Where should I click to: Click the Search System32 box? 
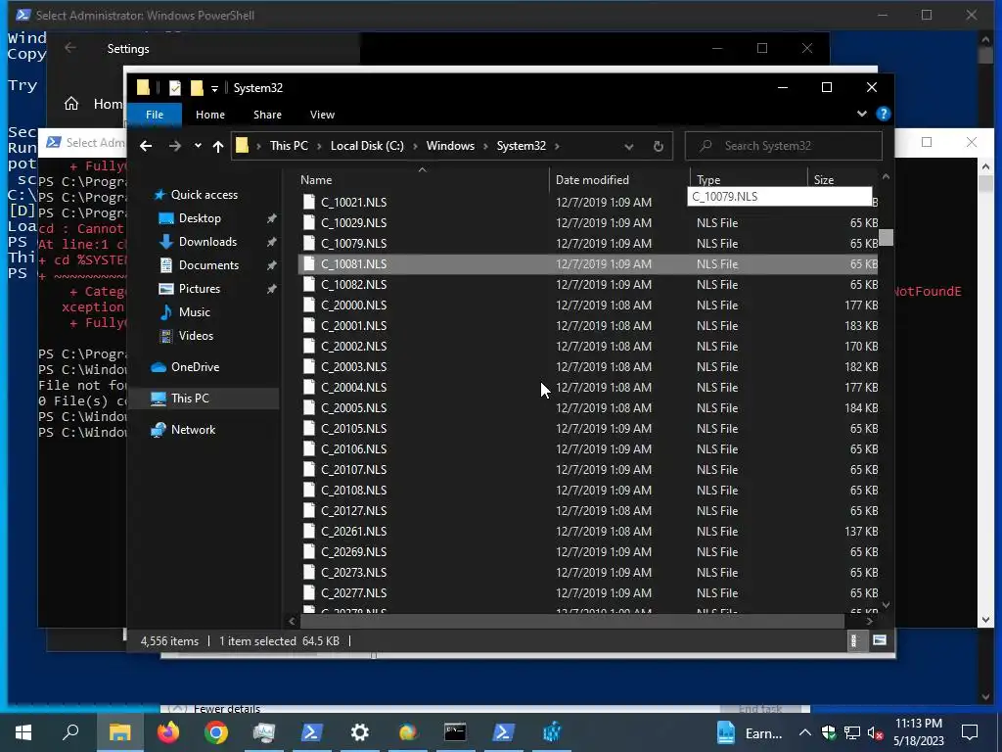(x=784, y=146)
